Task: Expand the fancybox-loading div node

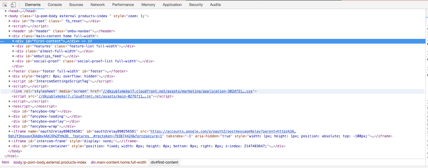Action: pyautogui.click(x=9, y=116)
